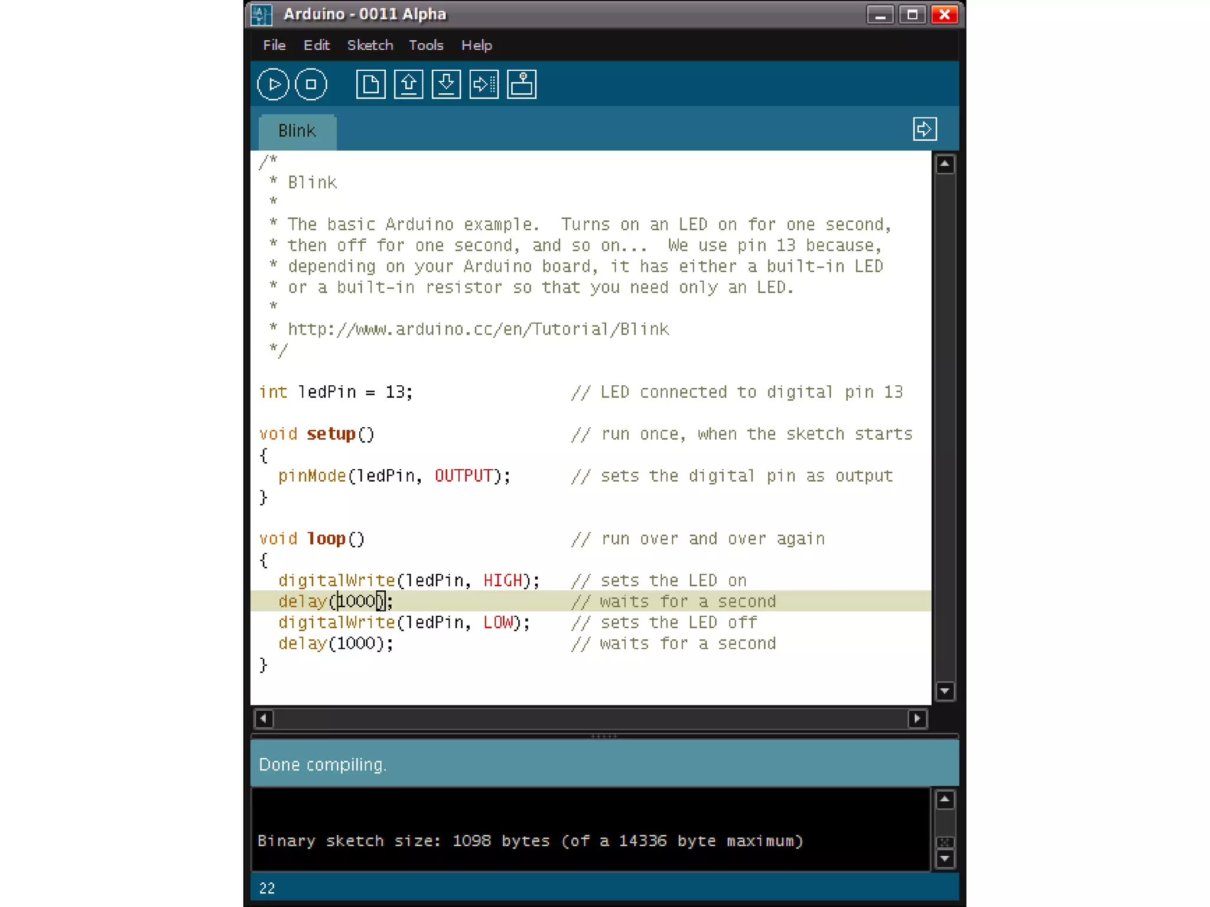Open the tab menu arrow button

925,129
